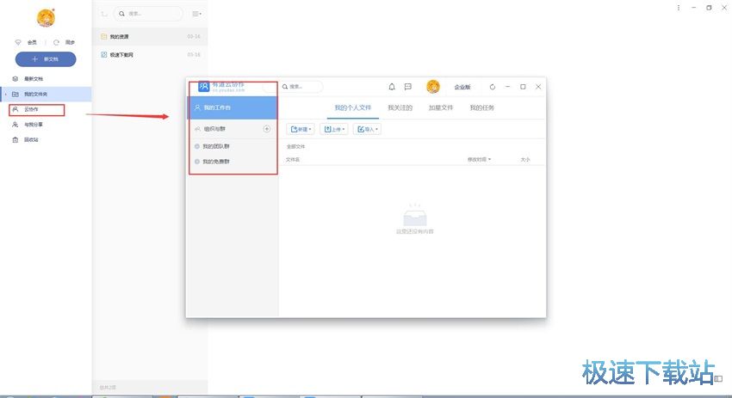
Task: Open the messages chat icon
Action: click(408, 87)
